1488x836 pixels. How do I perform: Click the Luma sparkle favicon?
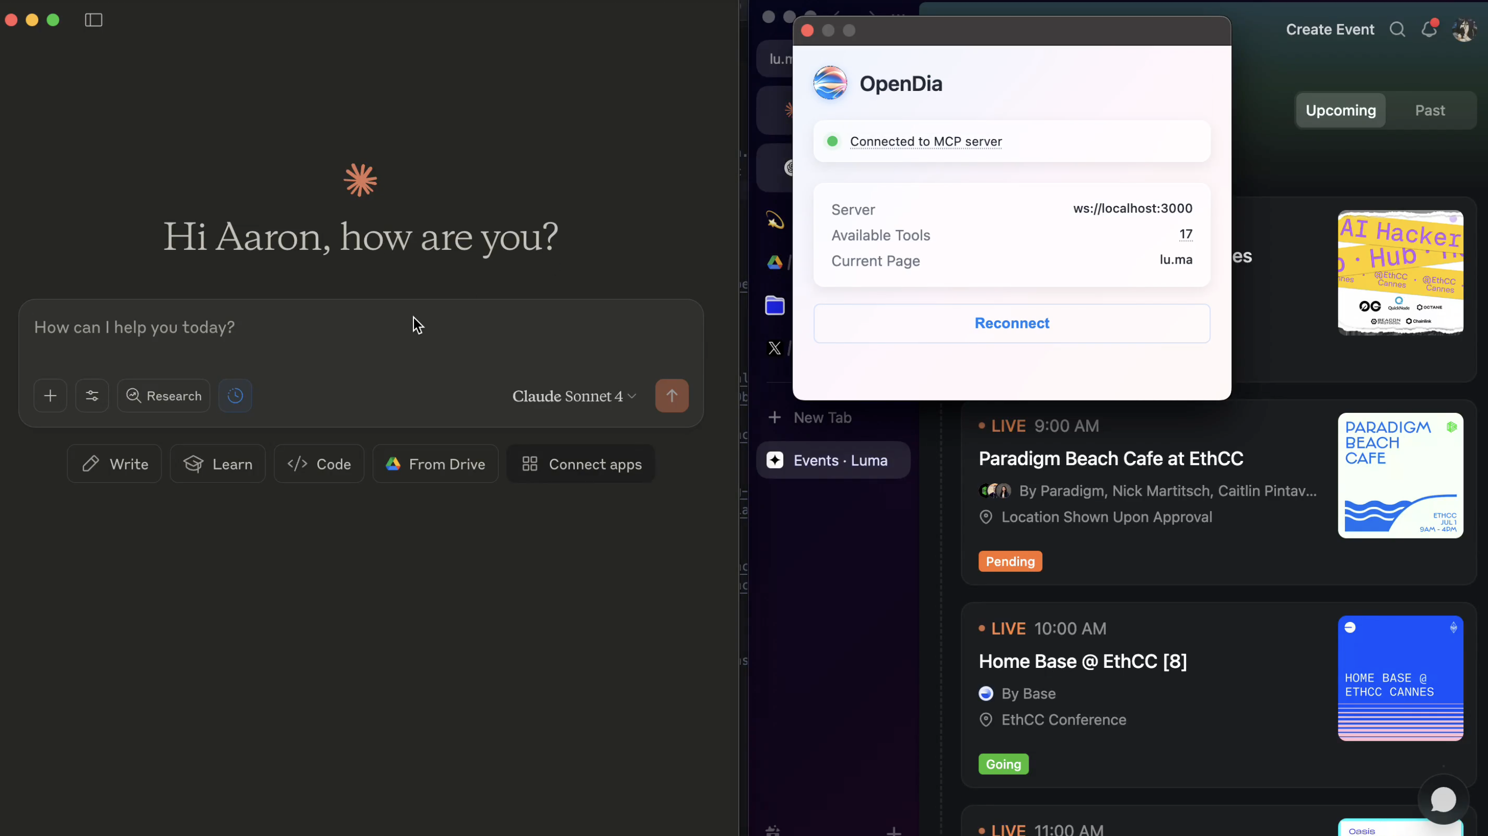click(775, 460)
